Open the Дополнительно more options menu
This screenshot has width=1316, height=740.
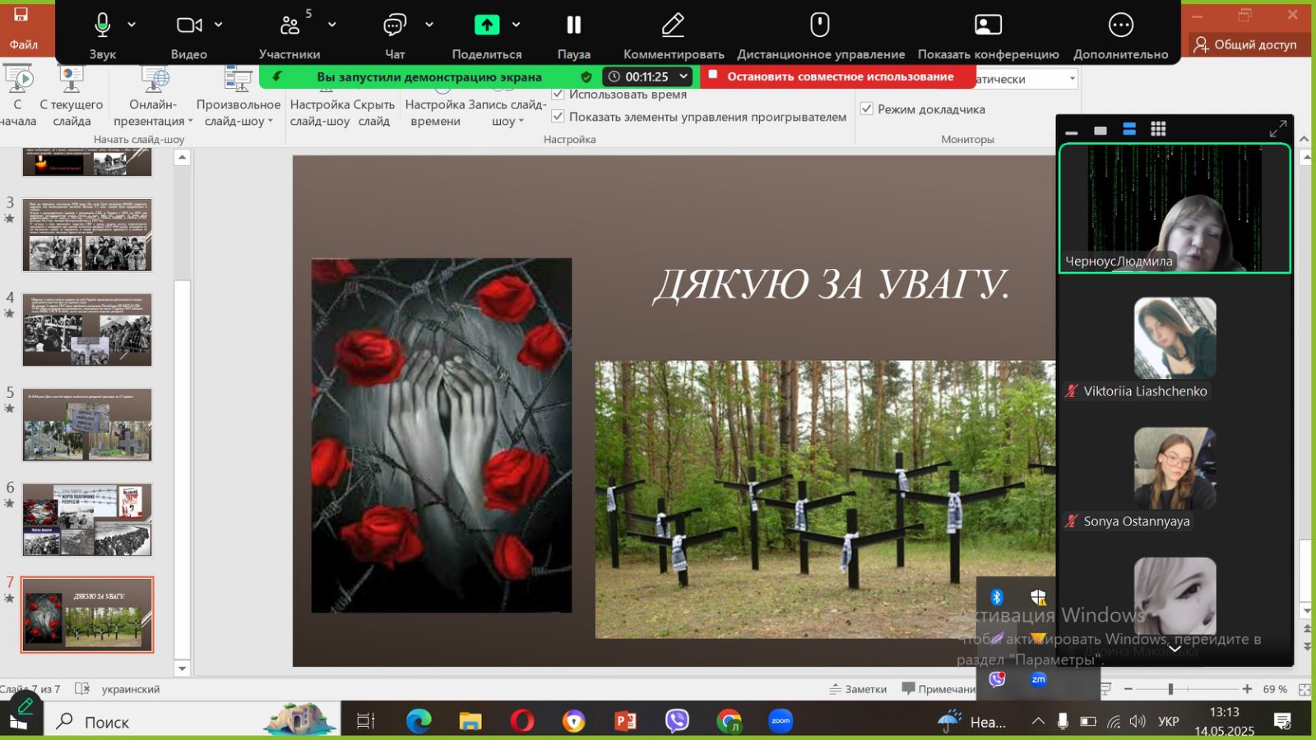pos(1120,25)
